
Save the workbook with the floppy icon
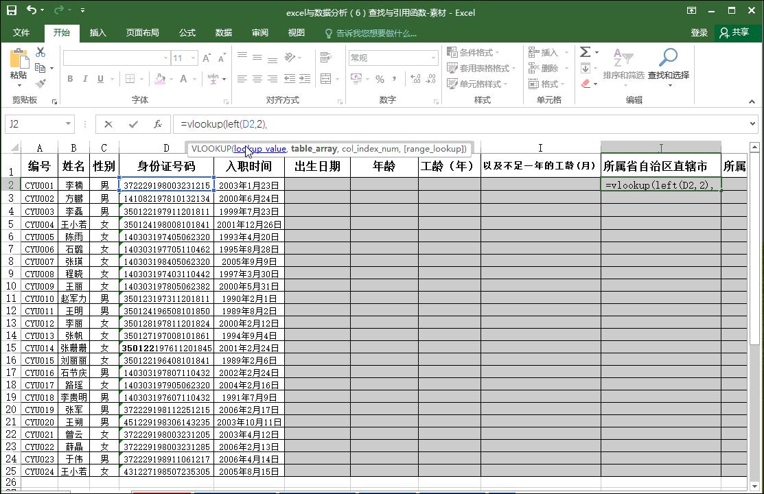coord(11,10)
